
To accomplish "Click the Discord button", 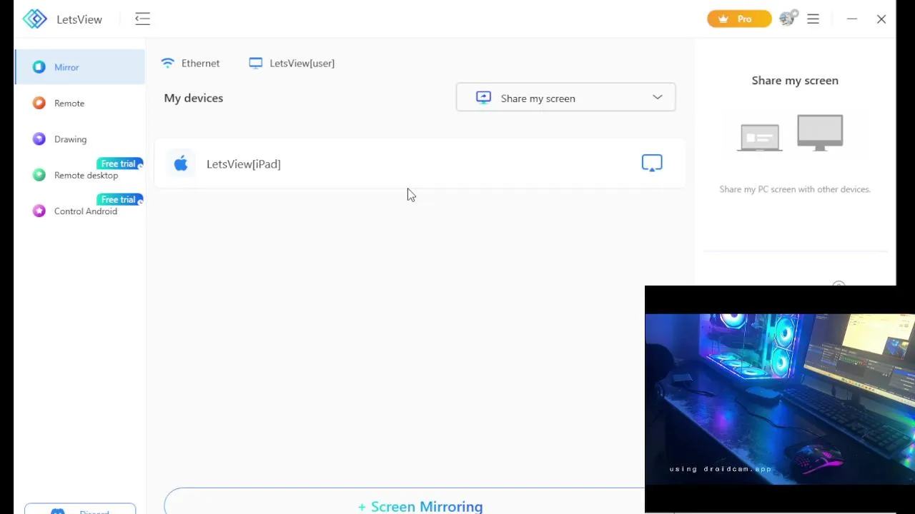I will pos(80,509).
